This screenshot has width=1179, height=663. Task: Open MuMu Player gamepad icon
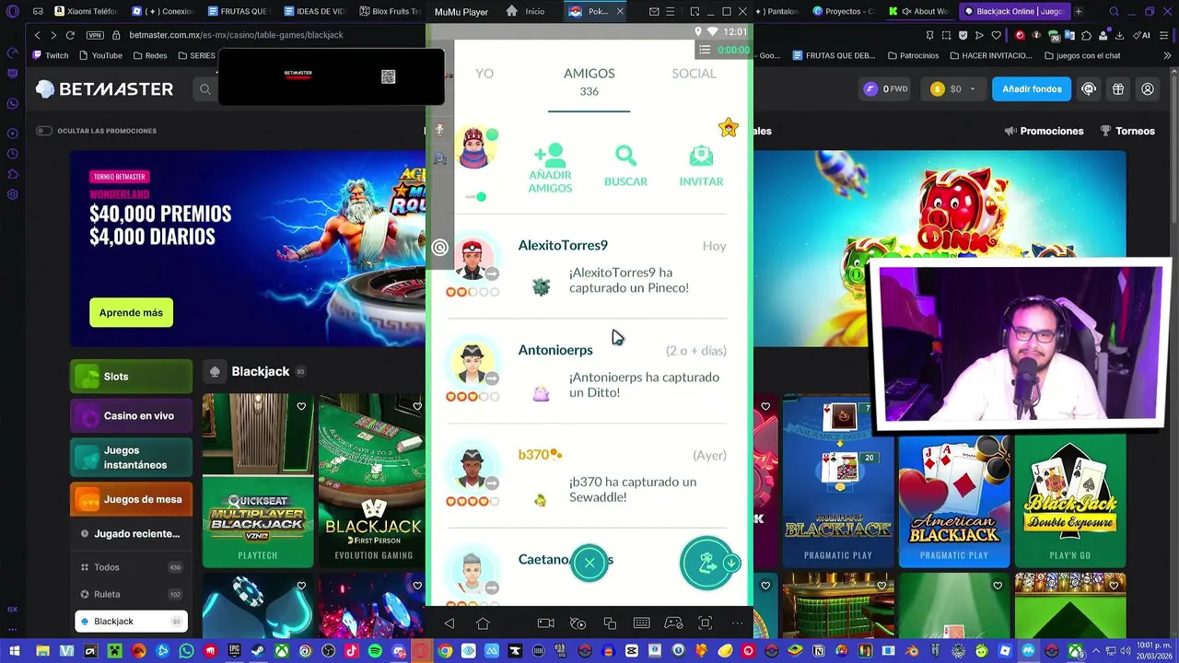point(673,623)
